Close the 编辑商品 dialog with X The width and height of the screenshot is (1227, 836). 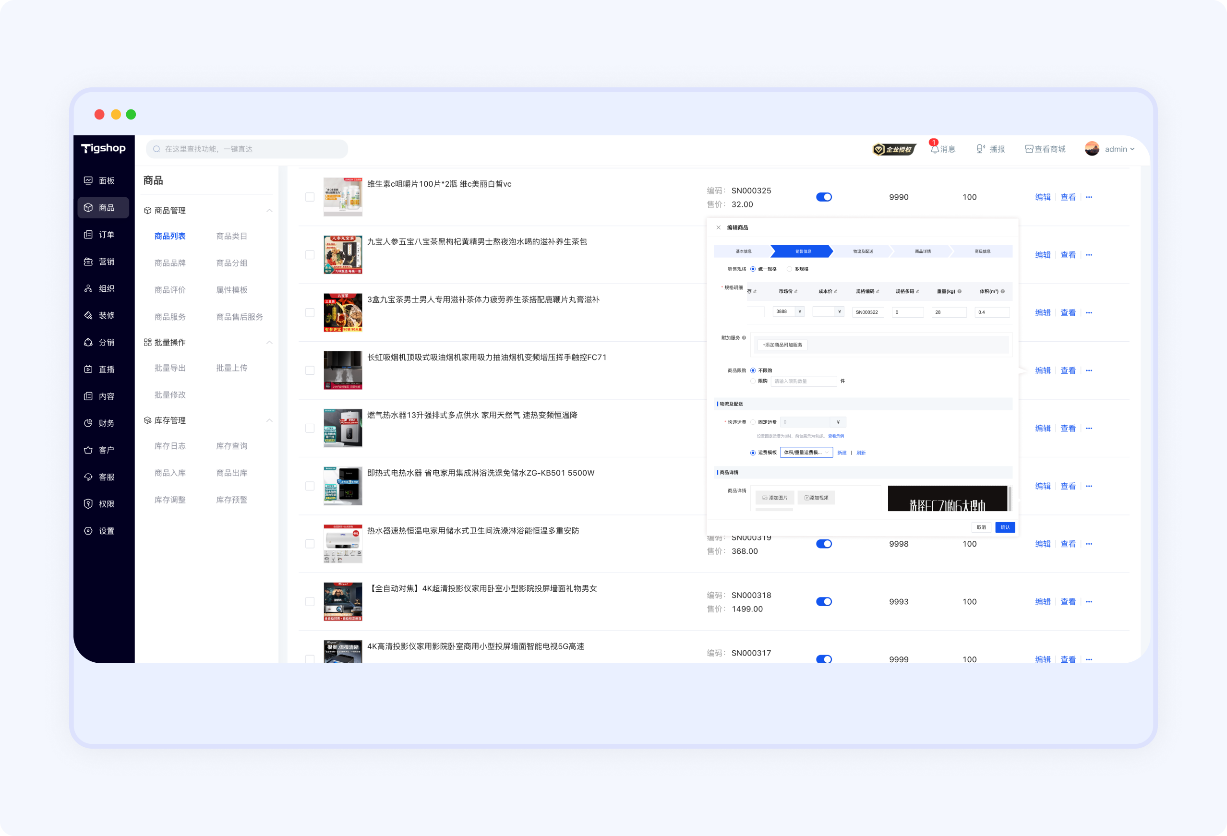coord(718,227)
